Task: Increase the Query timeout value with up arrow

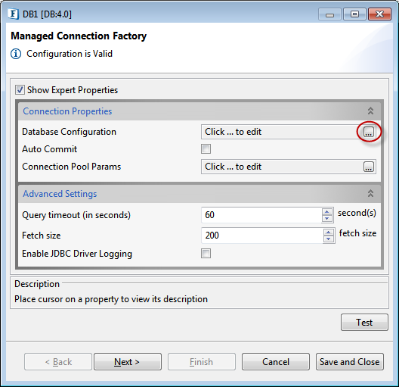Action: click(x=327, y=212)
